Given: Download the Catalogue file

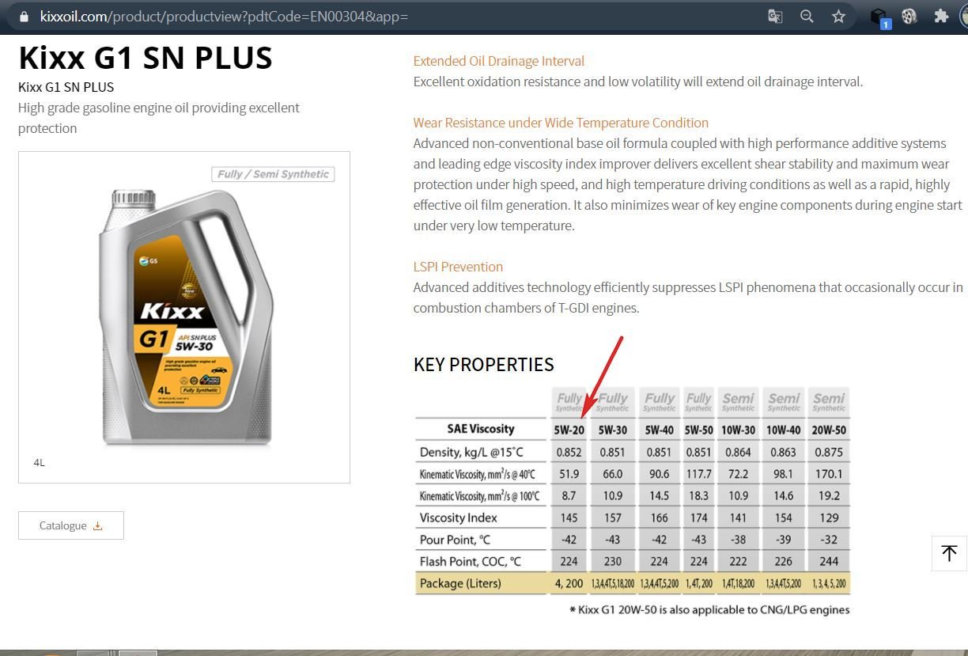Looking at the screenshot, I should (71, 525).
